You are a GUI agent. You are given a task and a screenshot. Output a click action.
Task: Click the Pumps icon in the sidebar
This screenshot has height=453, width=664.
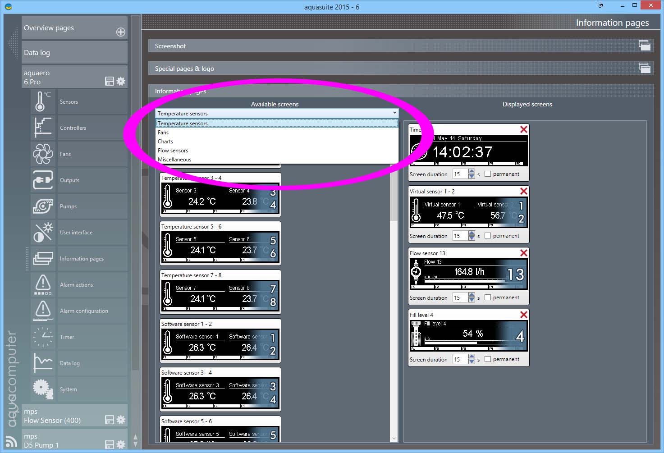(x=43, y=206)
